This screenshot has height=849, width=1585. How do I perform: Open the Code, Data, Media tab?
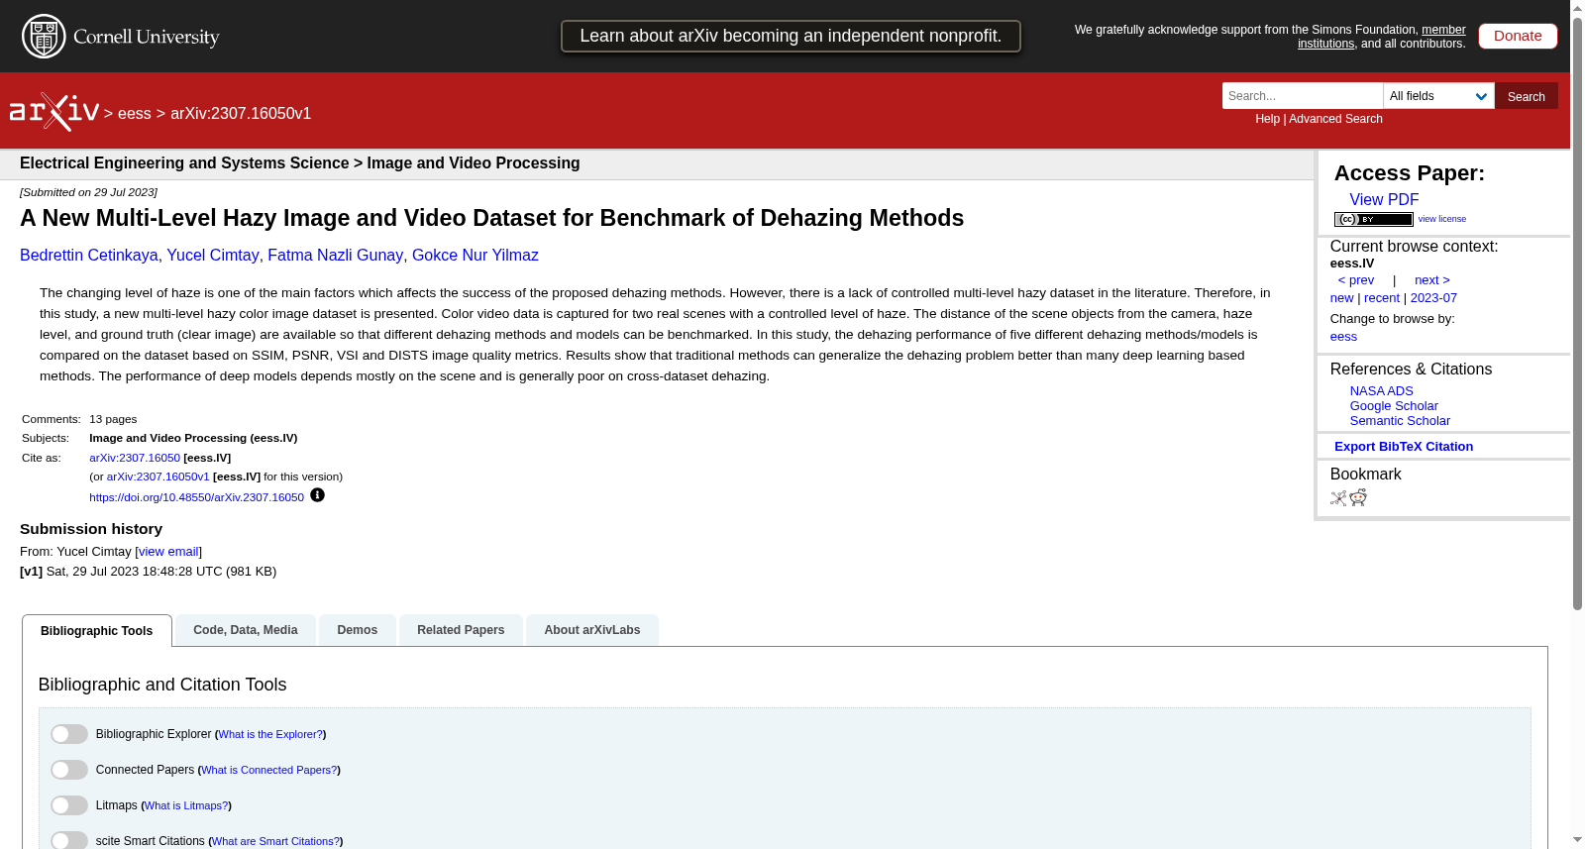pos(246,630)
